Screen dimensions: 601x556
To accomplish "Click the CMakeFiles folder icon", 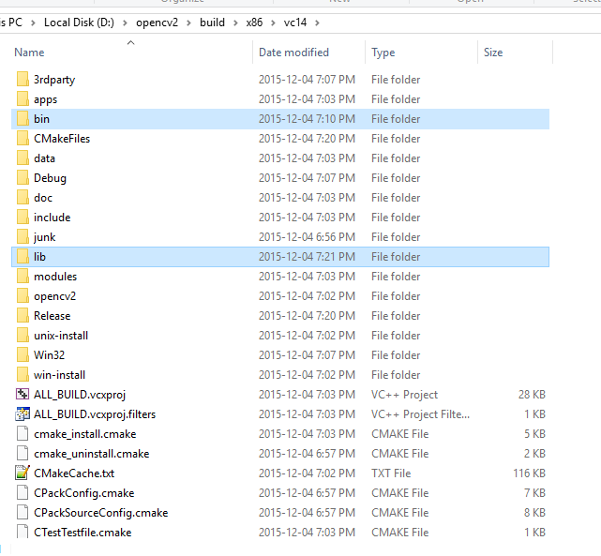I will 23,139.
